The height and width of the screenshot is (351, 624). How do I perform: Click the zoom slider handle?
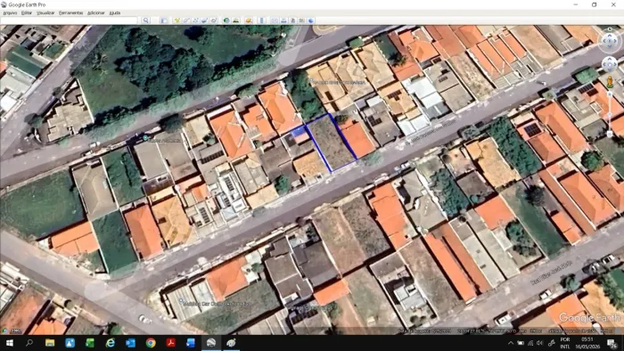click(610, 114)
